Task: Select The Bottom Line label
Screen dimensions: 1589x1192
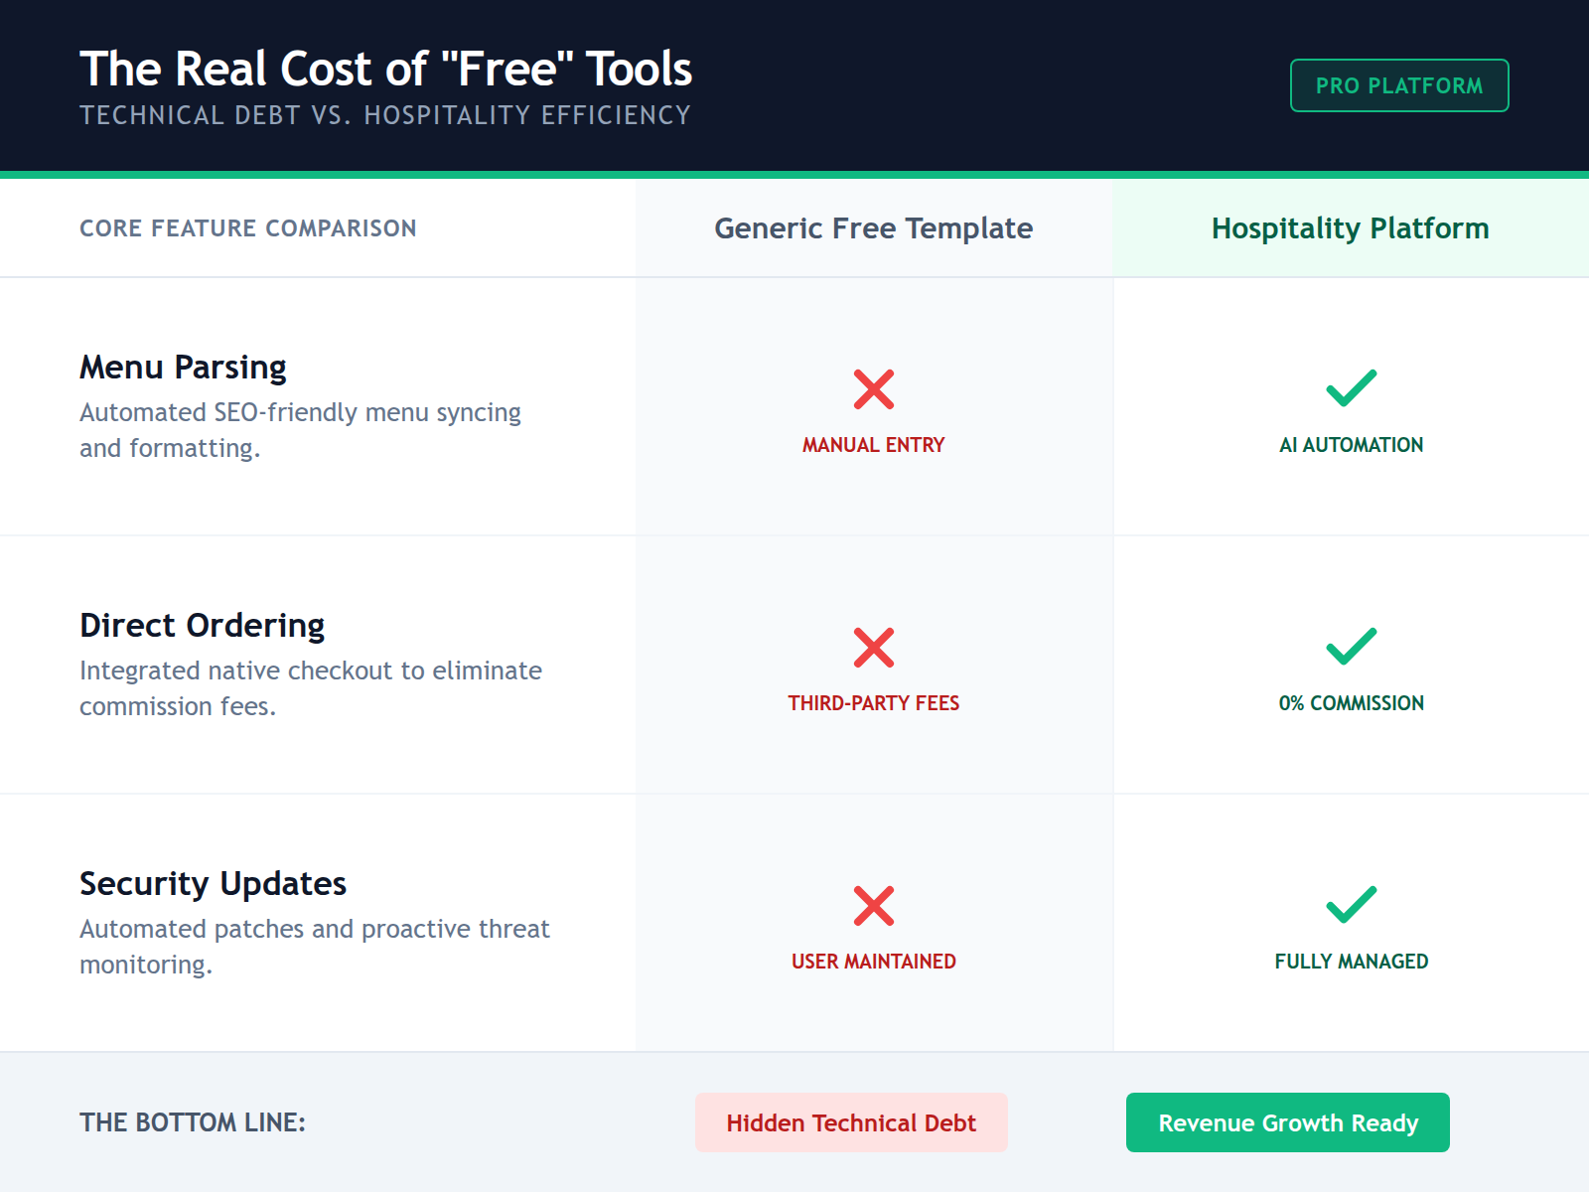Action: click(194, 1122)
